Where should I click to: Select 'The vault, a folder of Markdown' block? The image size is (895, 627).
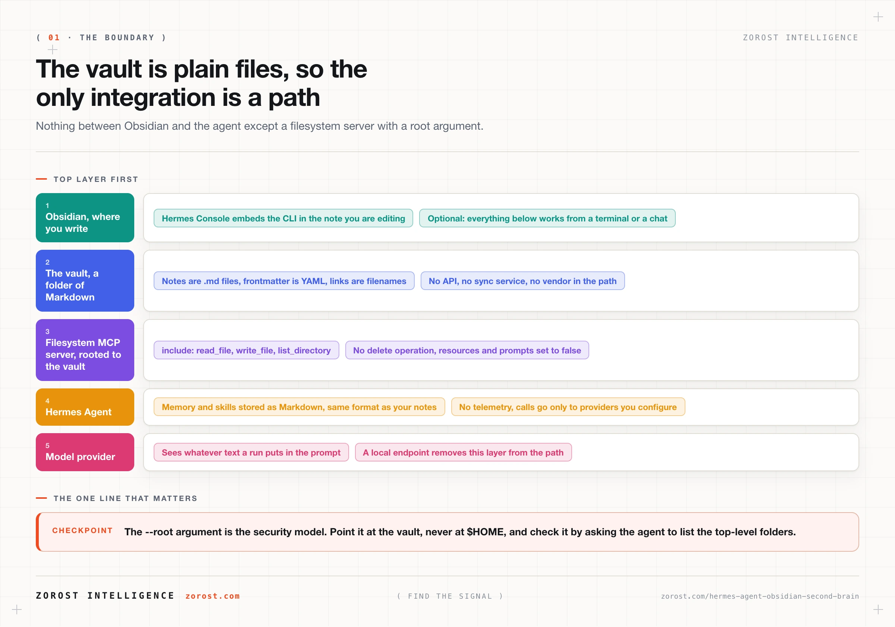click(85, 281)
